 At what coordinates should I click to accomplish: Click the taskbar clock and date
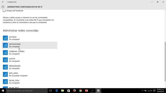(161, 91)
